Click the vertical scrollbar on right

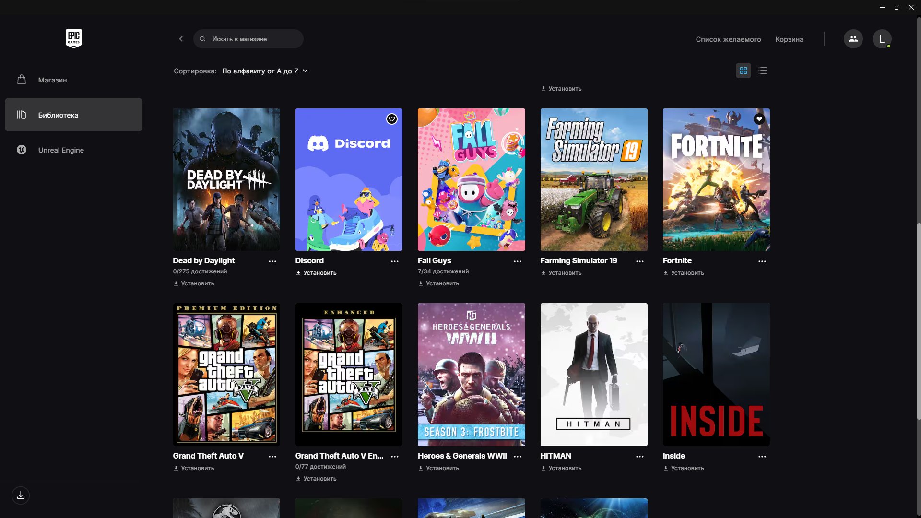(x=918, y=321)
